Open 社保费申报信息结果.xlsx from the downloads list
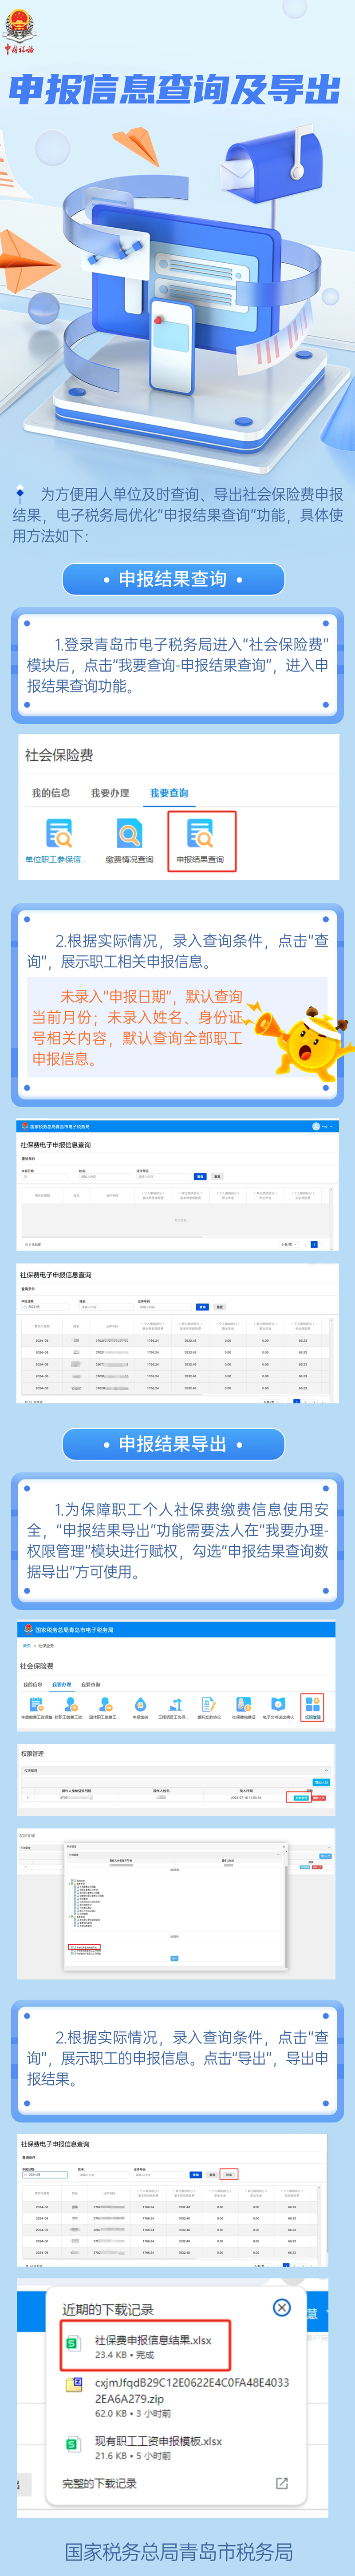Screen dimensions: 355x2576 pos(153,2340)
